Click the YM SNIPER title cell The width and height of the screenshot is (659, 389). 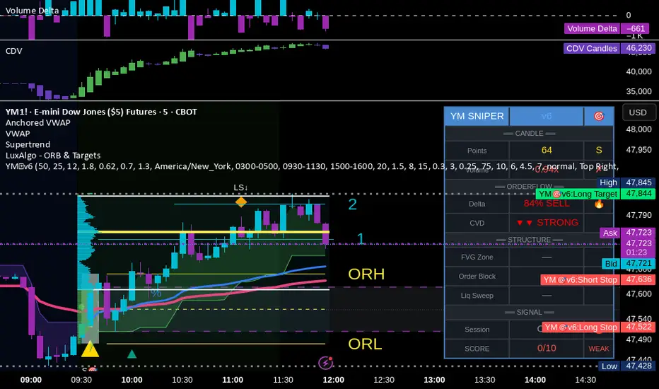tap(477, 116)
